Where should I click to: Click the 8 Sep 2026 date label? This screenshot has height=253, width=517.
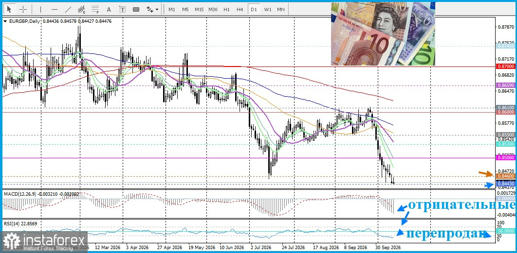[x=355, y=247]
